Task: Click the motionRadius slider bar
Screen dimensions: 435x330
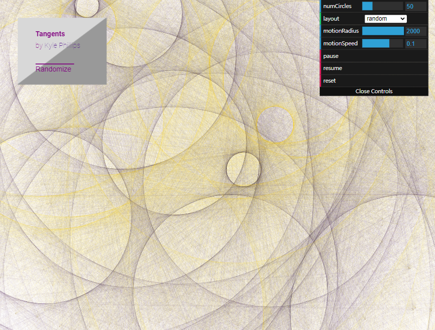Action: (x=383, y=31)
